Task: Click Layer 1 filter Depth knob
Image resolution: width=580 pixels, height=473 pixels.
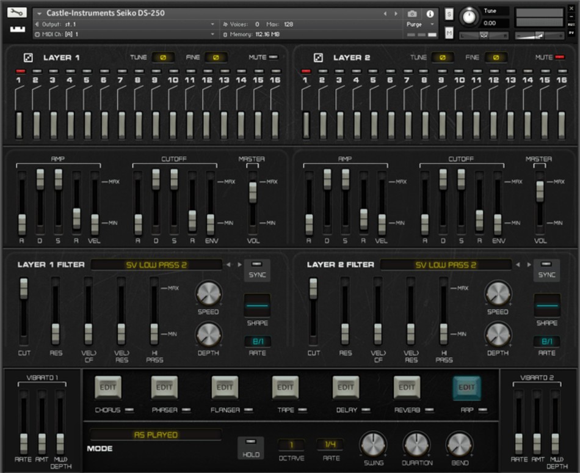Action: [x=208, y=334]
